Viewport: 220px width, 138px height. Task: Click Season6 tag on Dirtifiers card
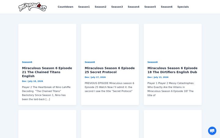(x=152, y=62)
